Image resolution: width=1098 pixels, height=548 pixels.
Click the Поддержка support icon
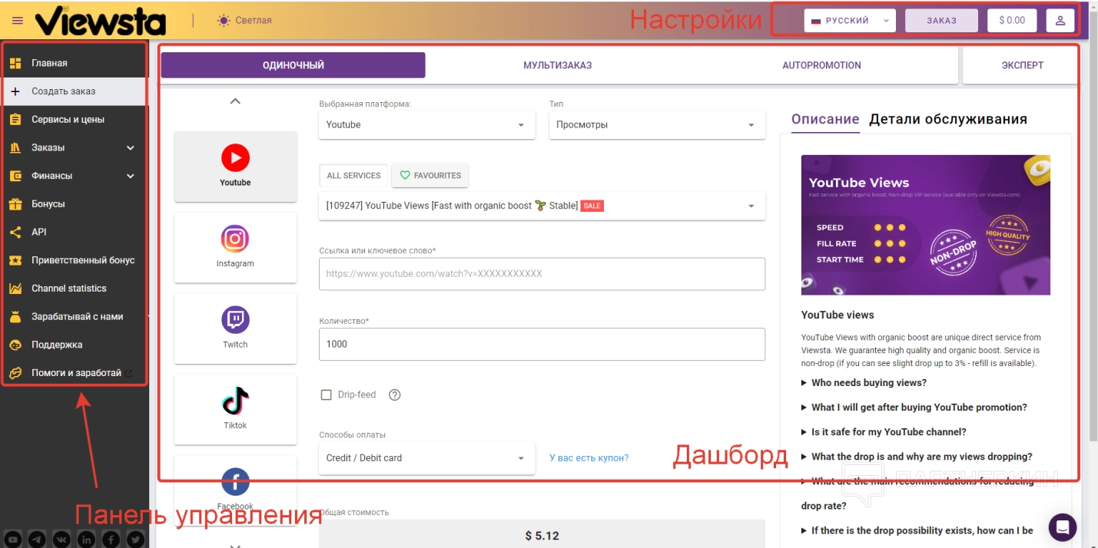15,345
